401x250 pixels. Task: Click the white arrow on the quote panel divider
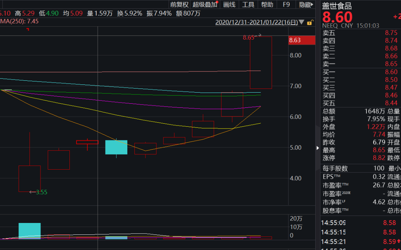[x=317, y=148]
